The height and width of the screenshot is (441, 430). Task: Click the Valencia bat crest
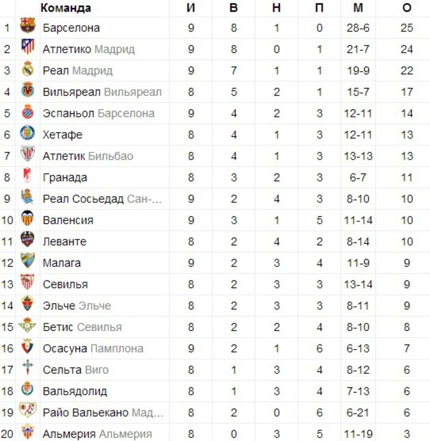point(27,218)
